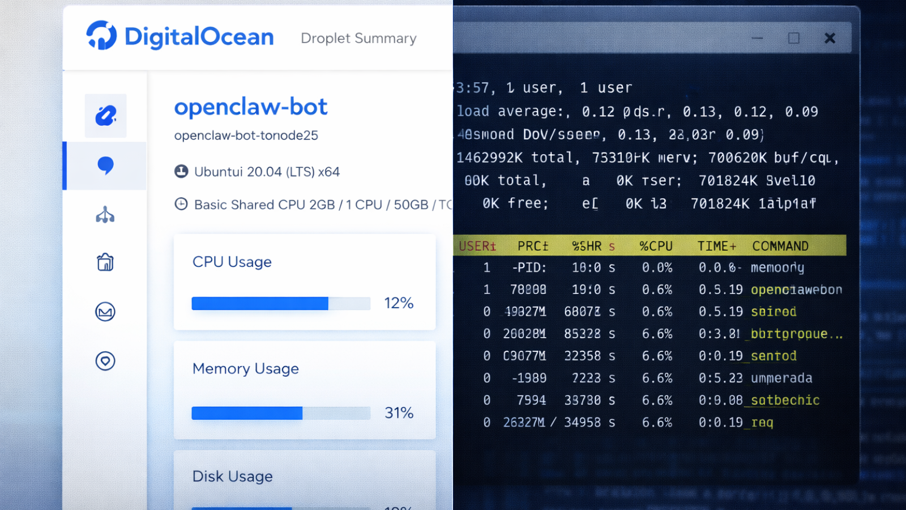Open the network nodes sidebar icon
This screenshot has height=510, width=906.
pos(105,215)
